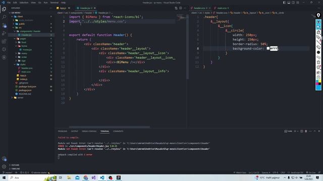Click the Thunder Client lightning icon

[4, 57]
